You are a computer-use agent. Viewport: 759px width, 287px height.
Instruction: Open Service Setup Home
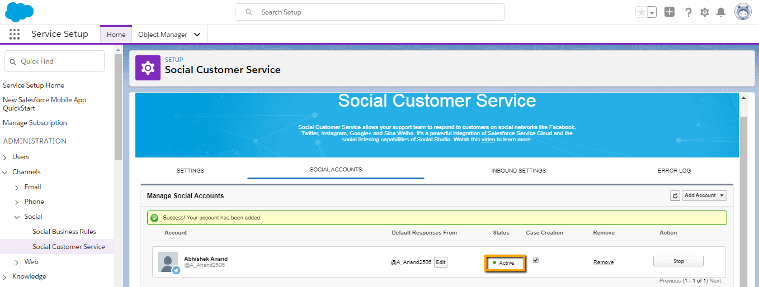click(34, 85)
